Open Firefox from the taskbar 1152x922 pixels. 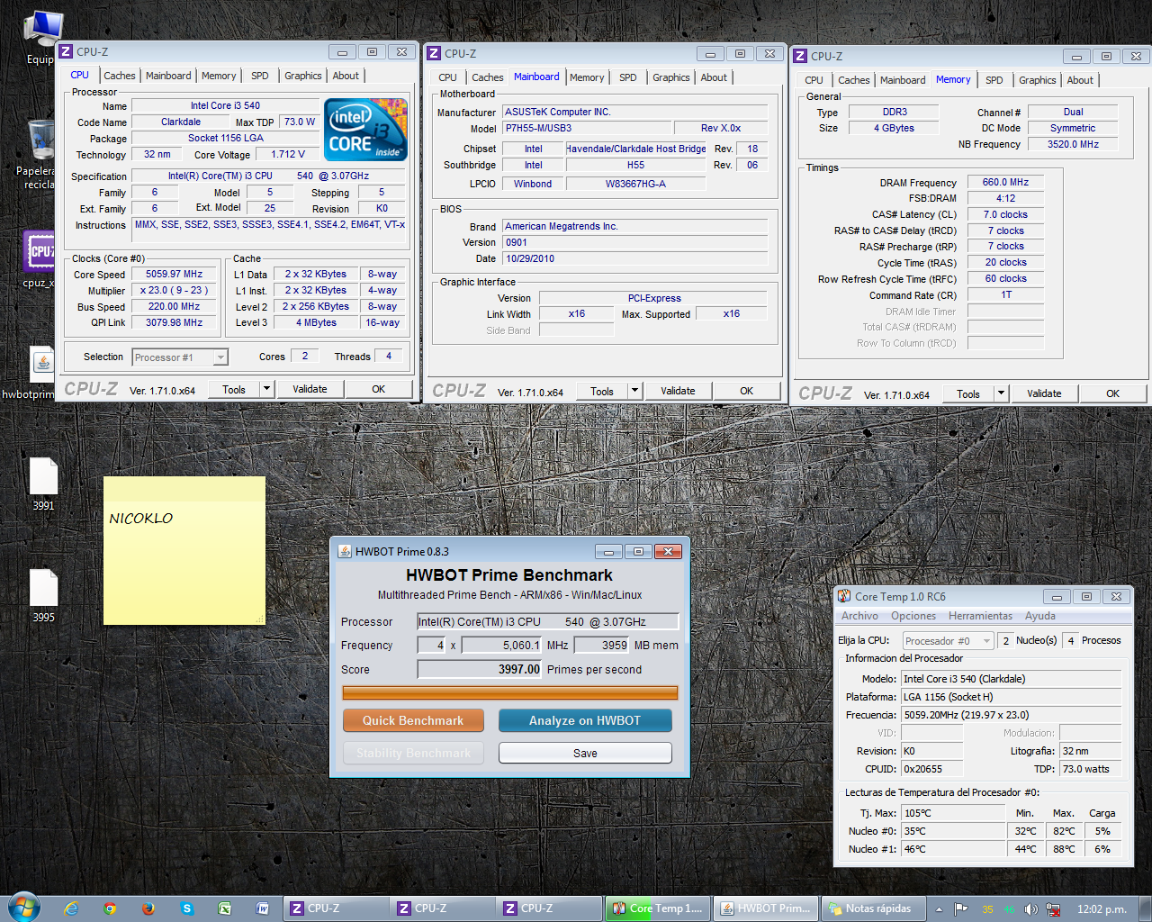pos(148,908)
